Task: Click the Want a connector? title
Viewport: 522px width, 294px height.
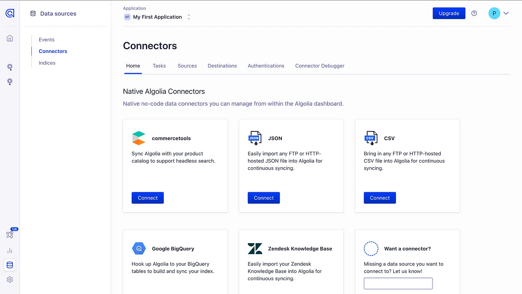Action: (408, 248)
